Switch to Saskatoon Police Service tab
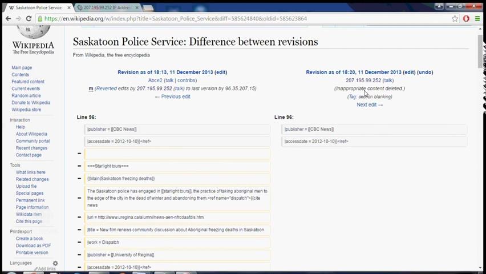 click(39, 7)
